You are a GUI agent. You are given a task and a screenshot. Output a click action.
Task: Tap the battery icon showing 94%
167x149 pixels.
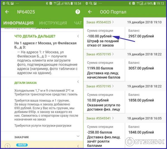coord(154,3)
